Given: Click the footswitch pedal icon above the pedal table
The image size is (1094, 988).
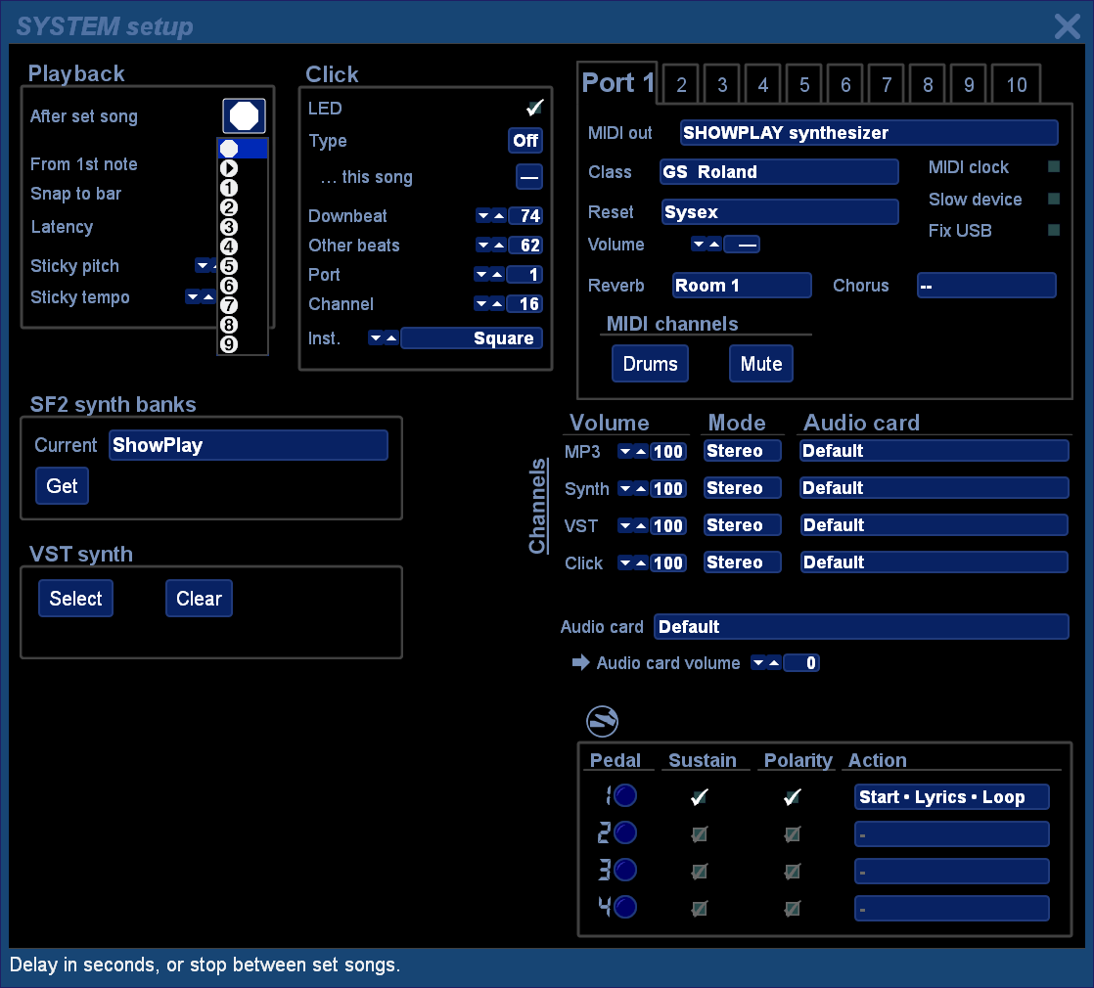Looking at the screenshot, I should point(602,722).
